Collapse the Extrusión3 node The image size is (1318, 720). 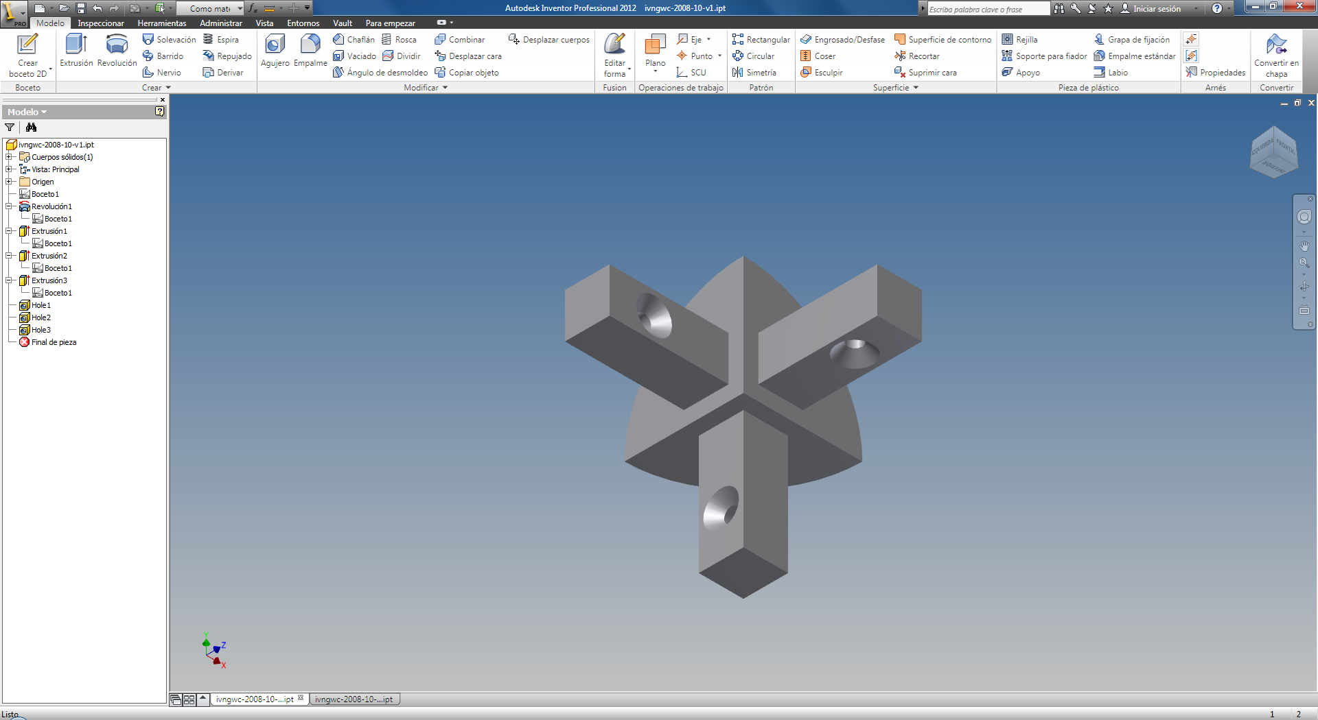[x=9, y=280]
